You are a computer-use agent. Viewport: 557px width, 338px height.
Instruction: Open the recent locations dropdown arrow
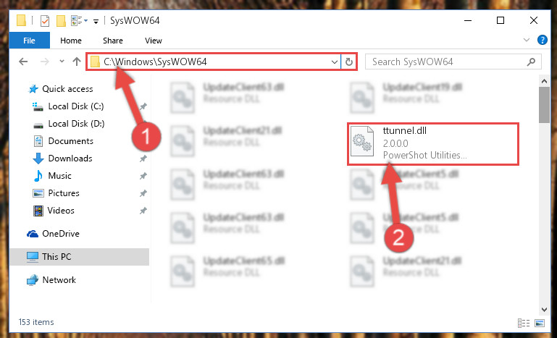tap(62, 62)
